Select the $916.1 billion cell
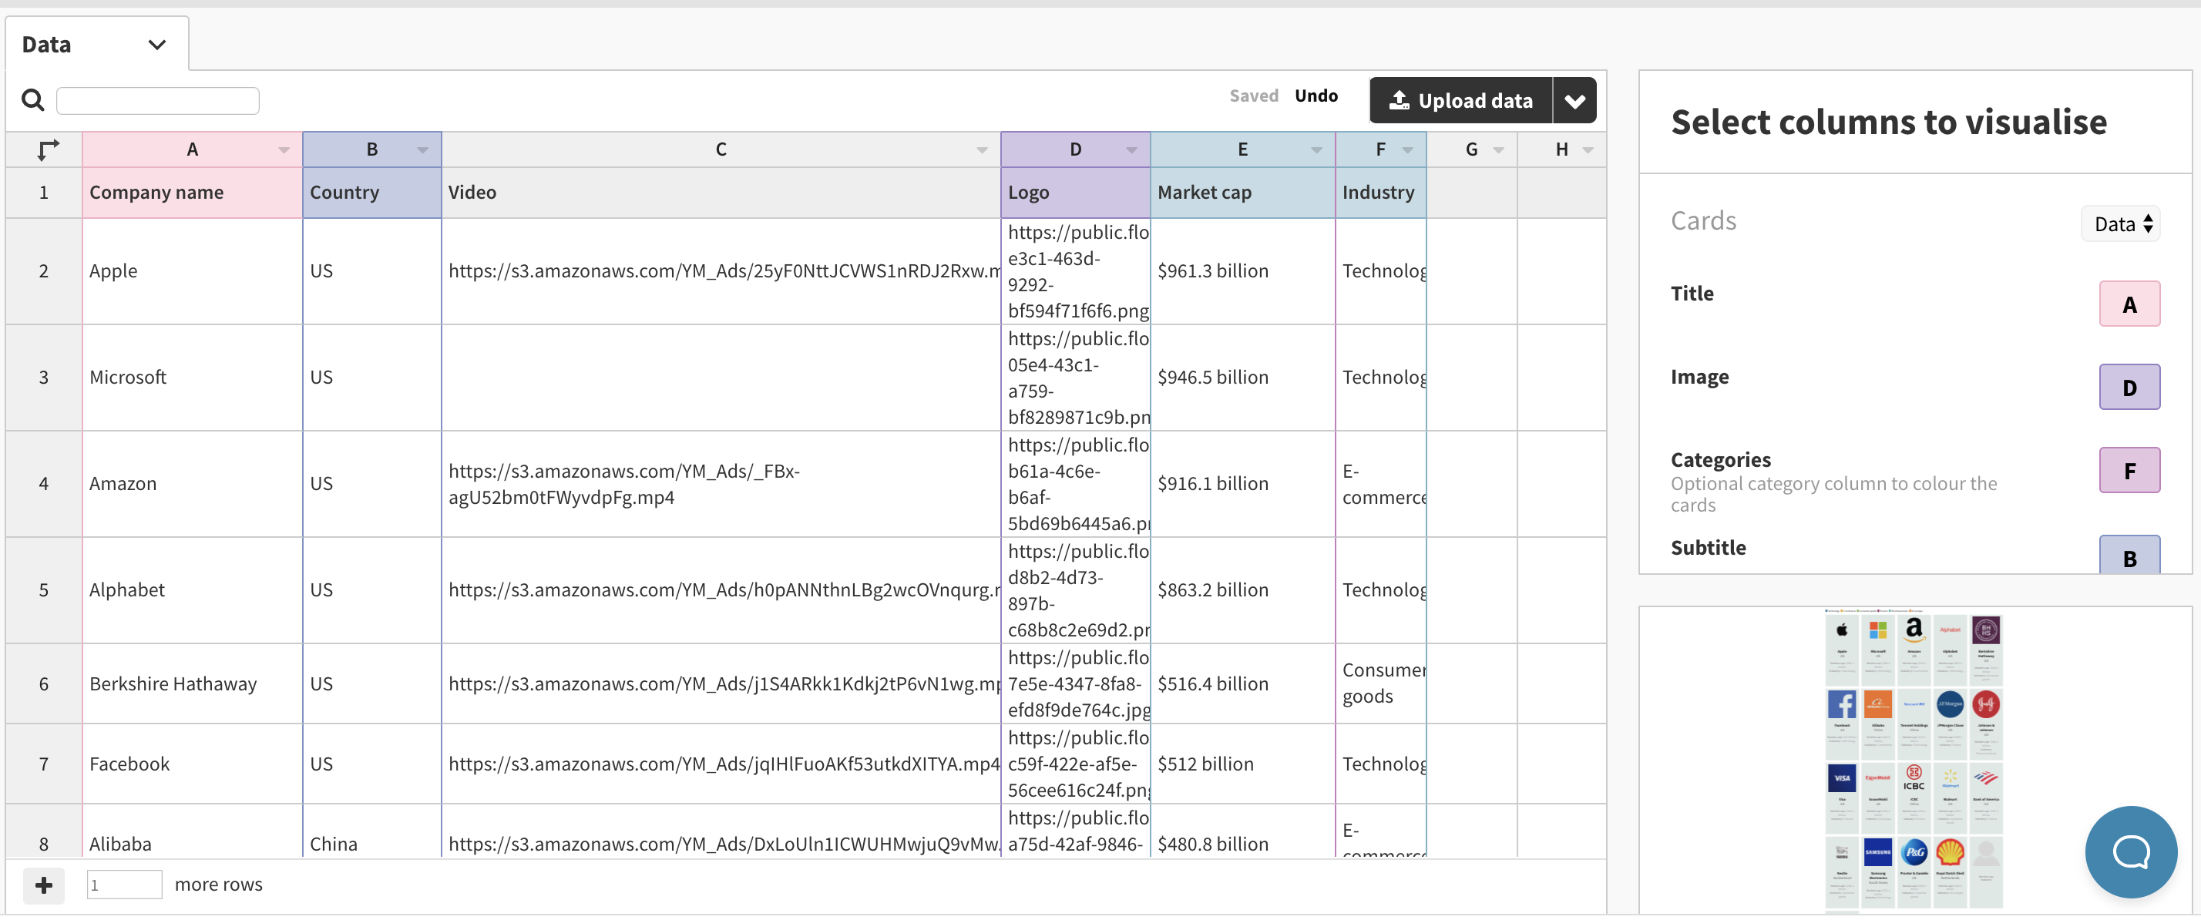 pos(1243,485)
